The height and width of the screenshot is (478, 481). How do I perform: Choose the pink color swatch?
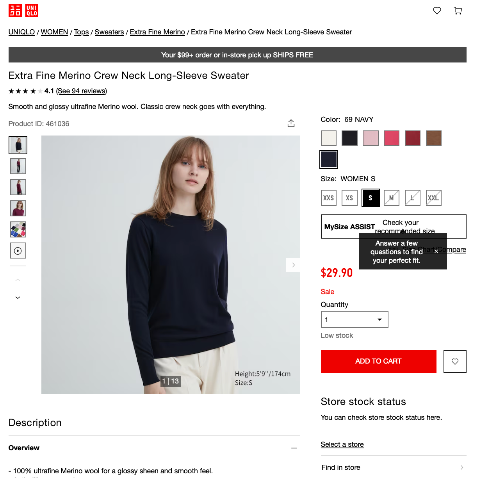pyautogui.click(x=371, y=138)
